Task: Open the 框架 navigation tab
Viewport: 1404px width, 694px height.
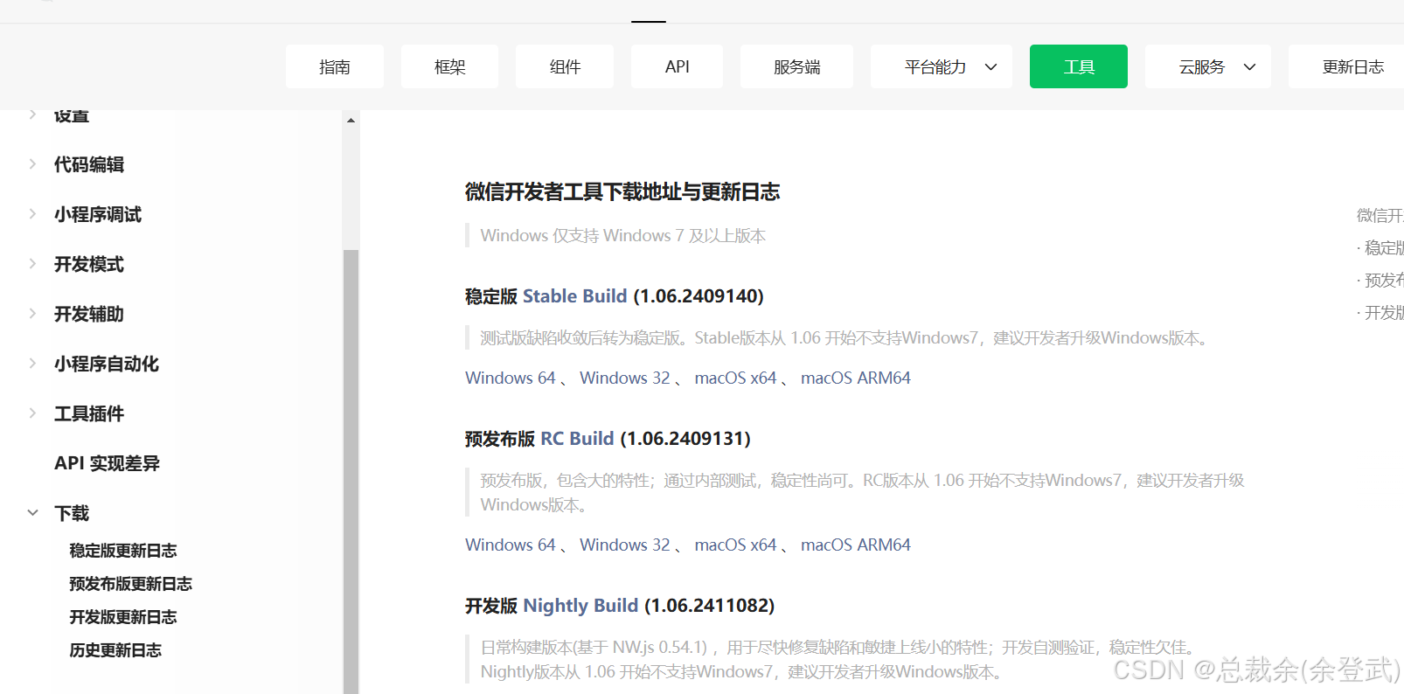Action: pyautogui.click(x=449, y=66)
